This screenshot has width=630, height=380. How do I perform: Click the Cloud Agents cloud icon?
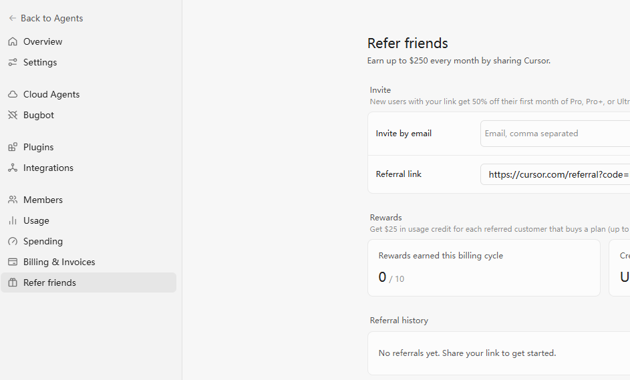13,94
